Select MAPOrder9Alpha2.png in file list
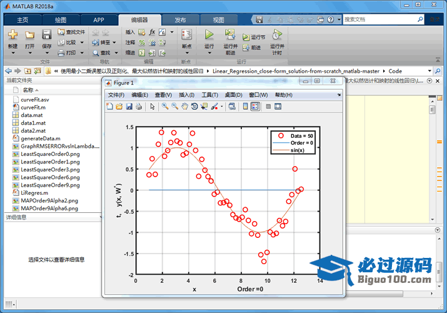Viewport: 447px width, 313px height. (x=49, y=200)
